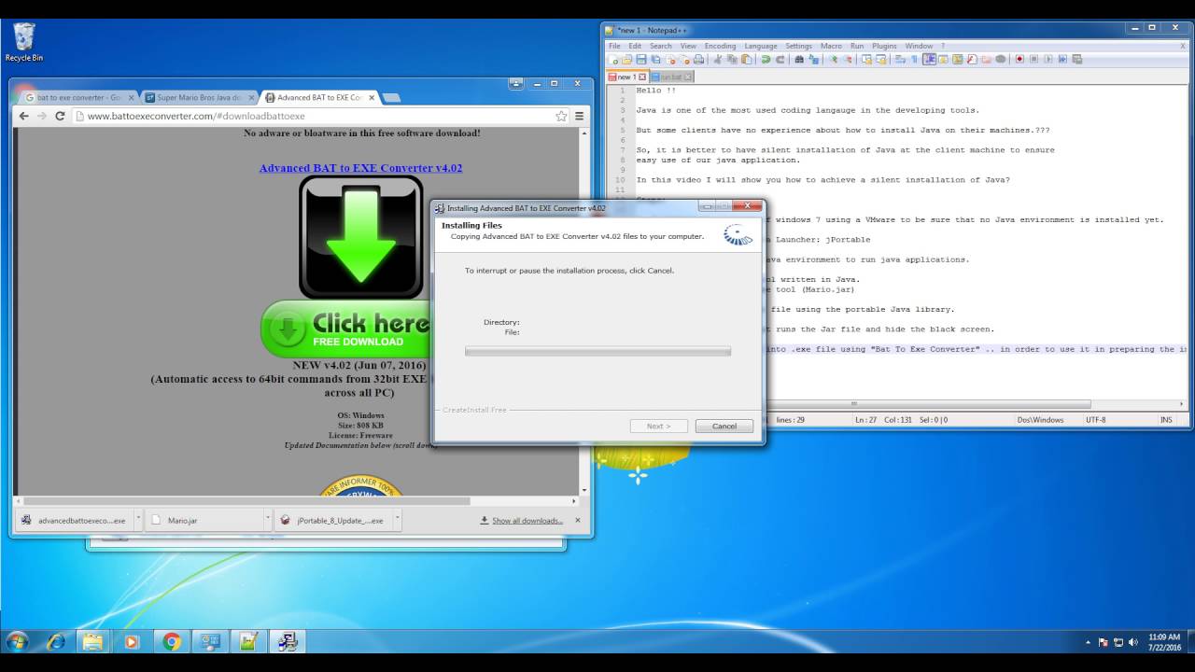The image size is (1195, 672).
Task: Click the Chrome reload page icon
Action: (x=60, y=116)
